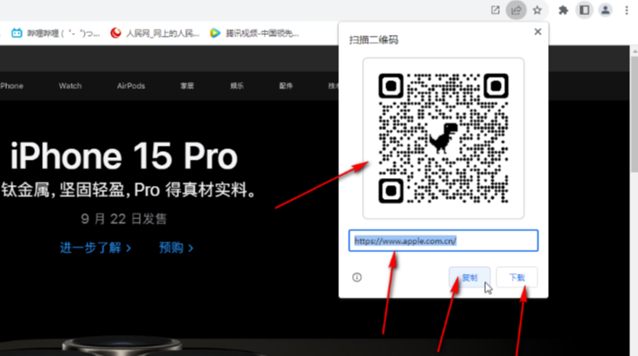Open the extensions puzzle icon
The height and width of the screenshot is (356, 638).
pyautogui.click(x=563, y=10)
